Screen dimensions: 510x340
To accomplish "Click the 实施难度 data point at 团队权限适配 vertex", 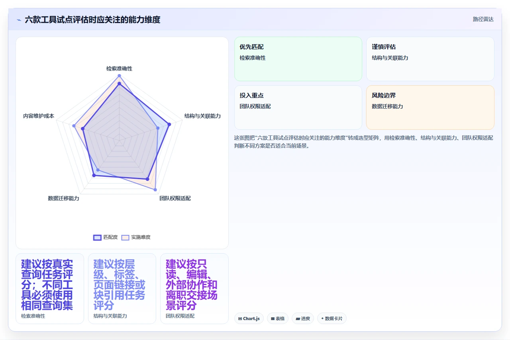I will pyautogui.click(x=155, y=190).
